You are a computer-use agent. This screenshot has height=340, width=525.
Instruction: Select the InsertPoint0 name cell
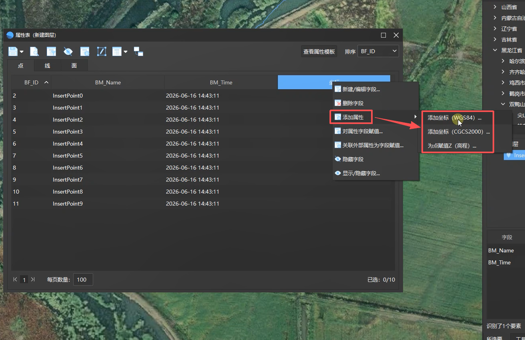click(108, 96)
